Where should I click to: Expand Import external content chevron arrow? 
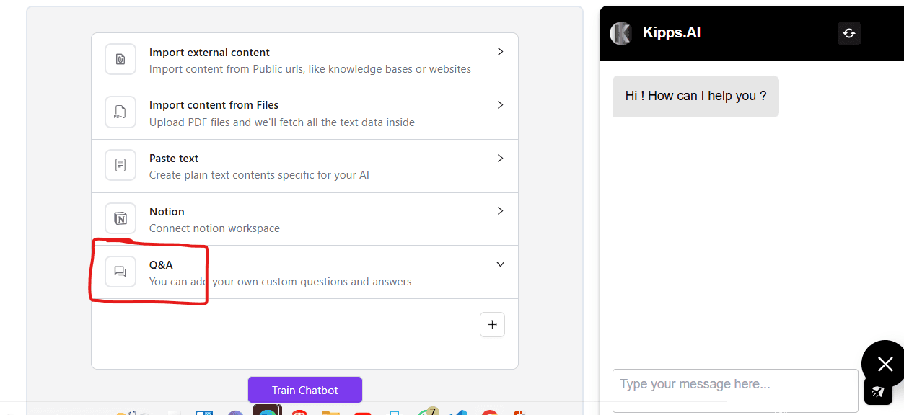point(500,52)
